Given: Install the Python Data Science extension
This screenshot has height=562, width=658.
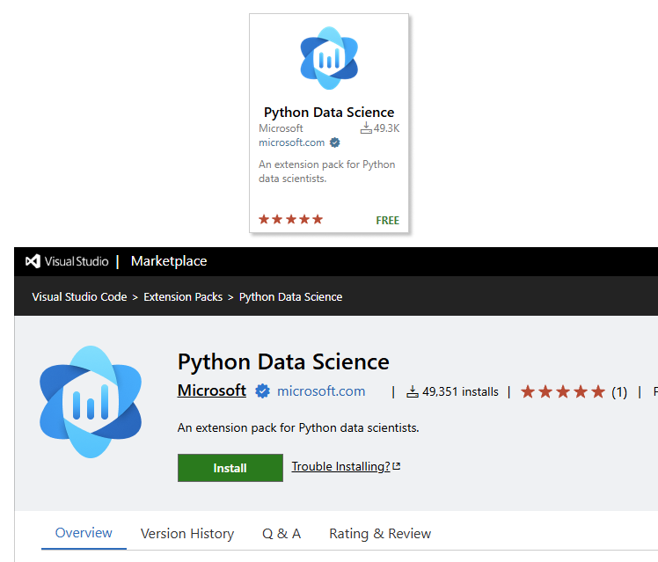Looking at the screenshot, I should 230,468.
